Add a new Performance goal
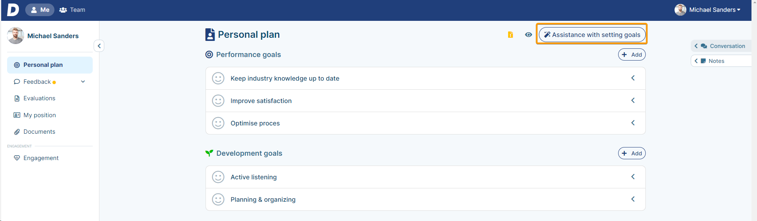Image resolution: width=757 pixels, height=221 pixels. click(632, 55)
